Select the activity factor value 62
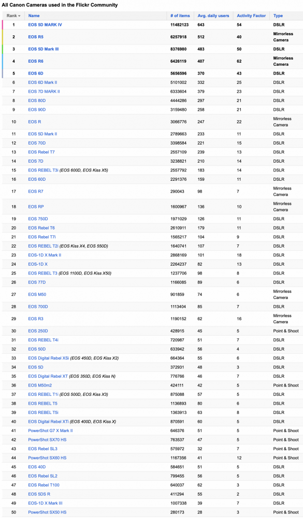 coord(239,62)
